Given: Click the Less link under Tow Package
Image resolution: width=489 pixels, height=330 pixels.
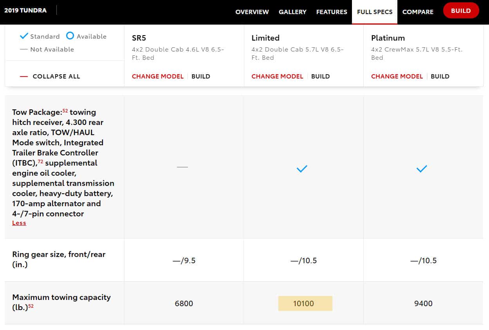Looking at the screenshot, I should [19, 223].
